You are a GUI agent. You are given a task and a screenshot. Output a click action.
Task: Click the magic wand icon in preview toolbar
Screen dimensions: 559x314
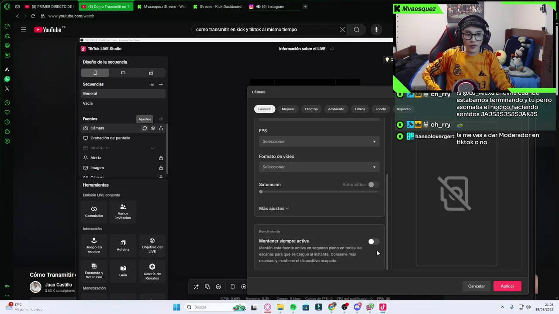(196, 287)
